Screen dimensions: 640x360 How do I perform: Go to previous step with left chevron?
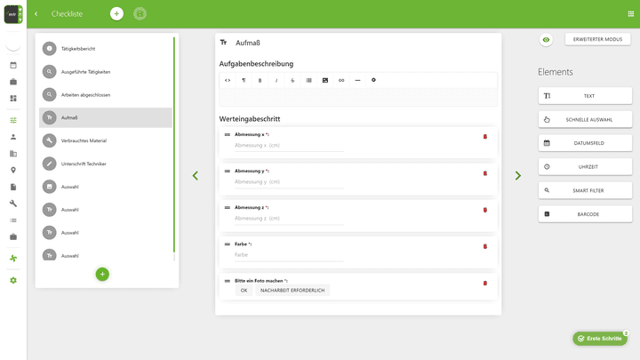click(x=196, y=176)
